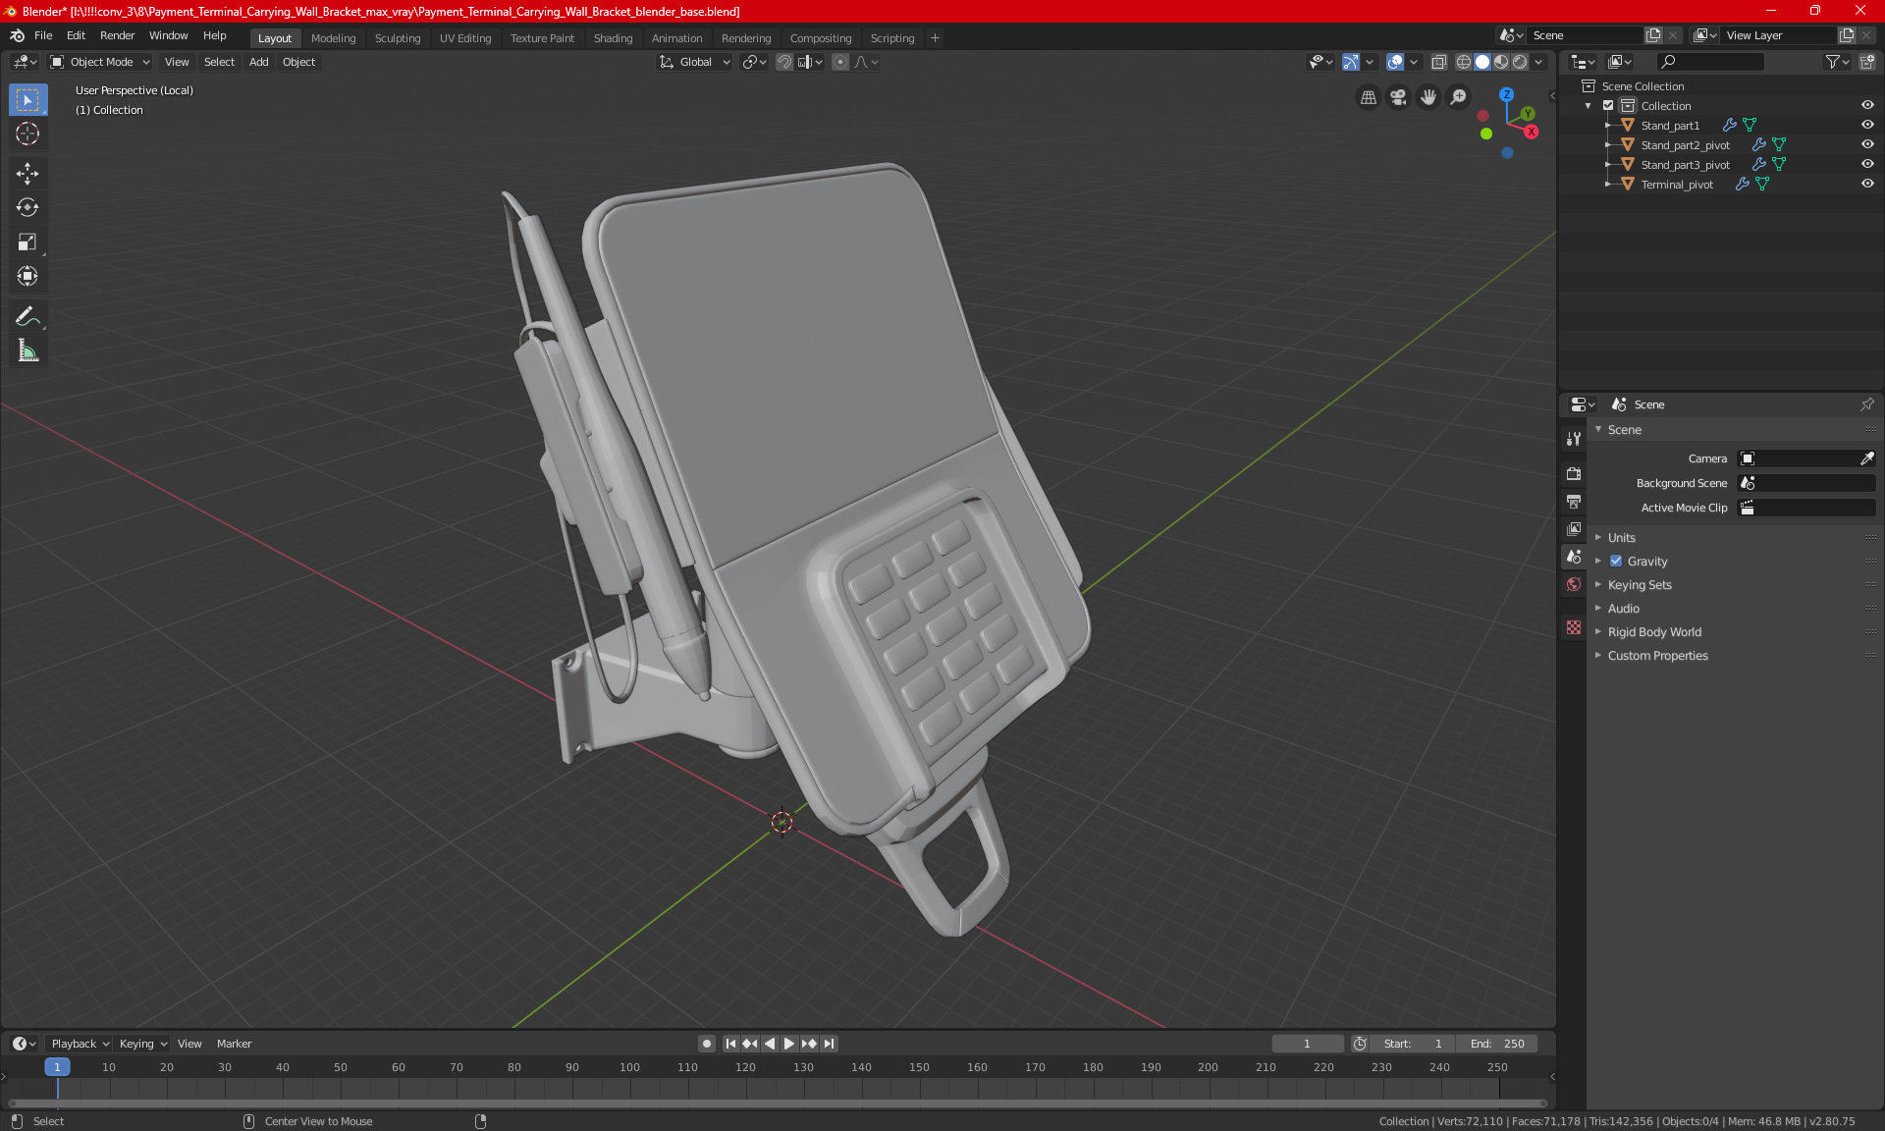Expand the Rigid Body World panel
1885x1131 pixels.
(1654, 631)
